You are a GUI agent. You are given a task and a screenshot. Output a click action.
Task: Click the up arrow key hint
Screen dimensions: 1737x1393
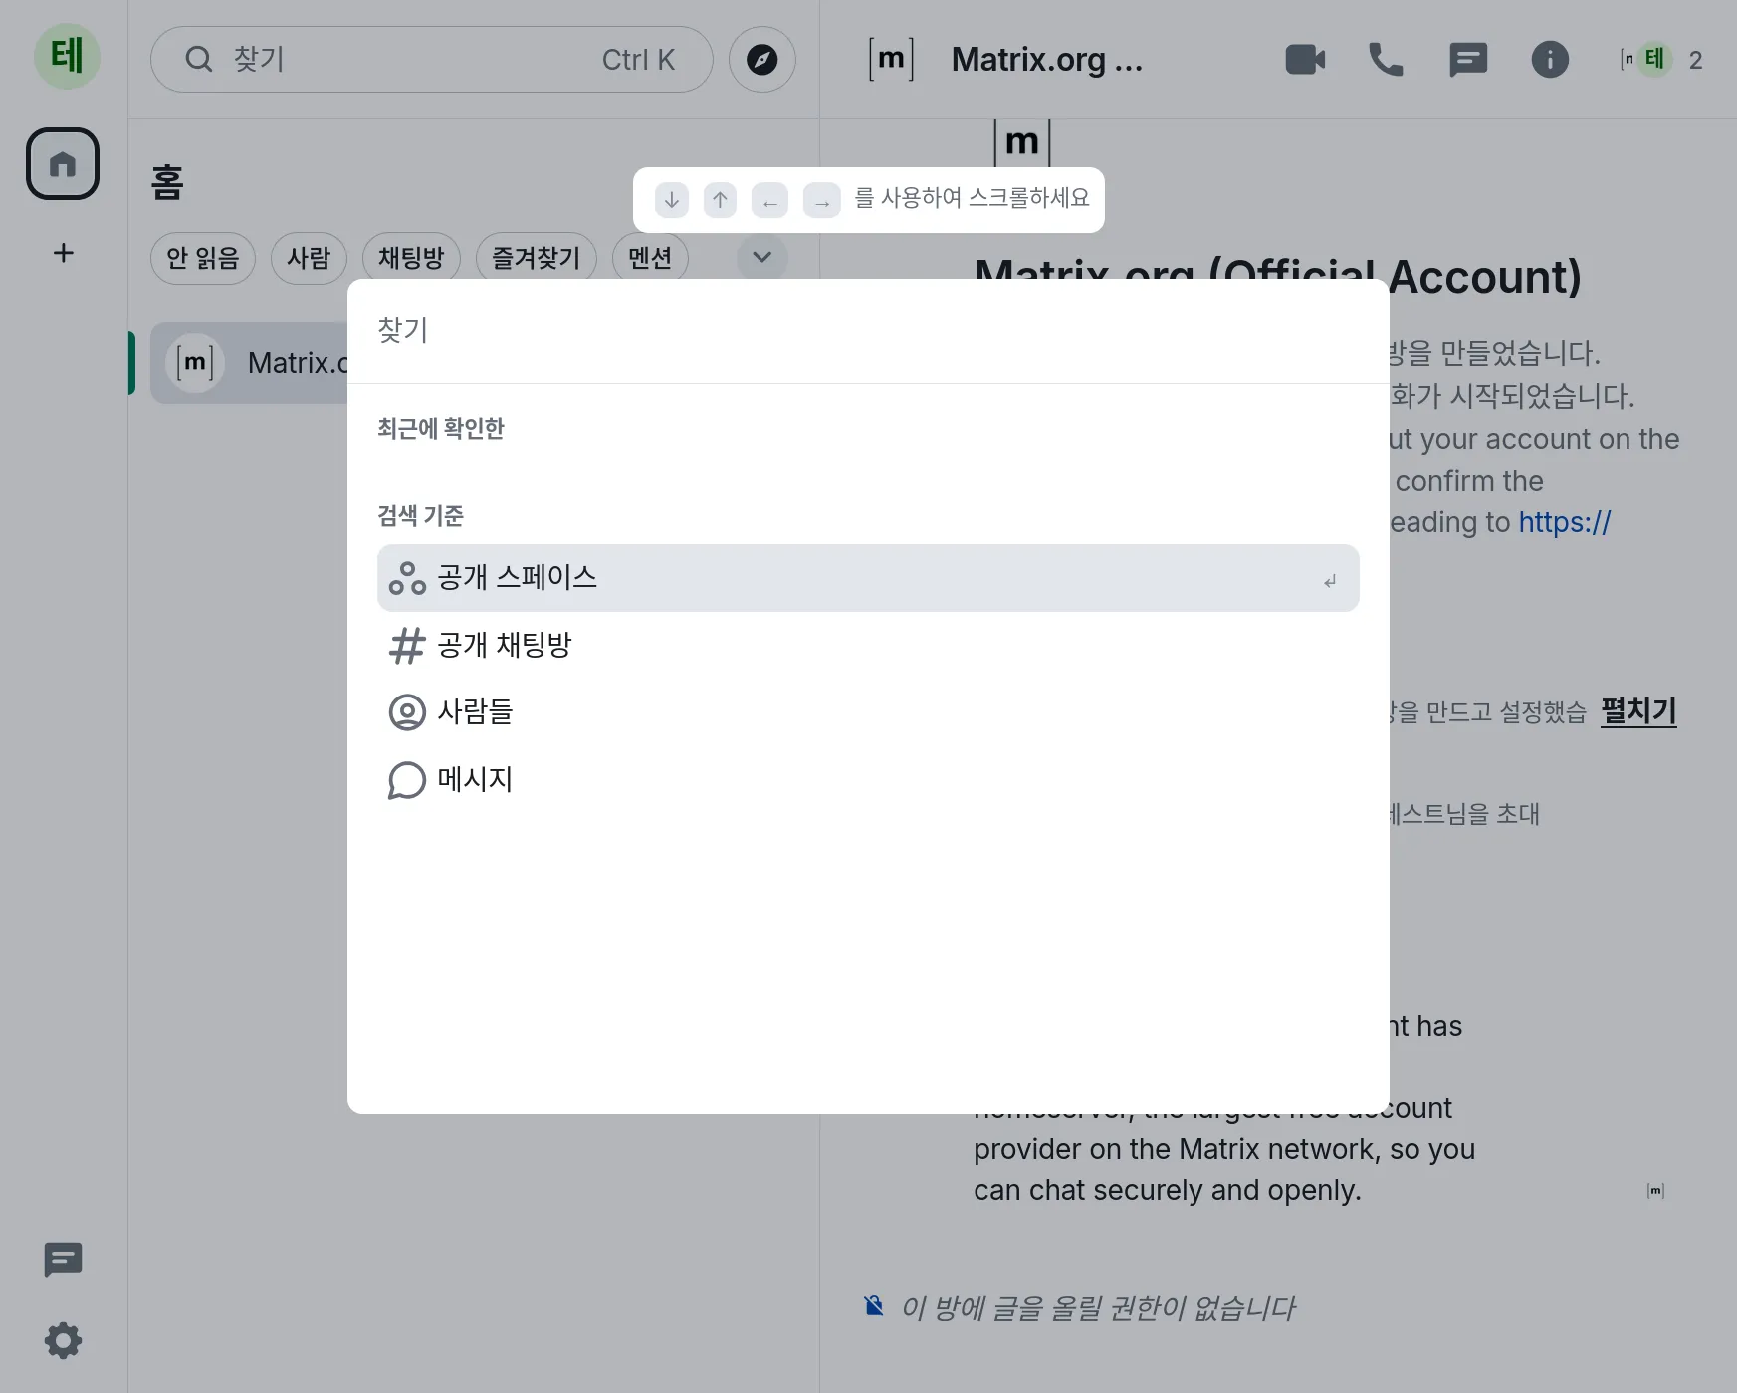click(x=721, y=200)
